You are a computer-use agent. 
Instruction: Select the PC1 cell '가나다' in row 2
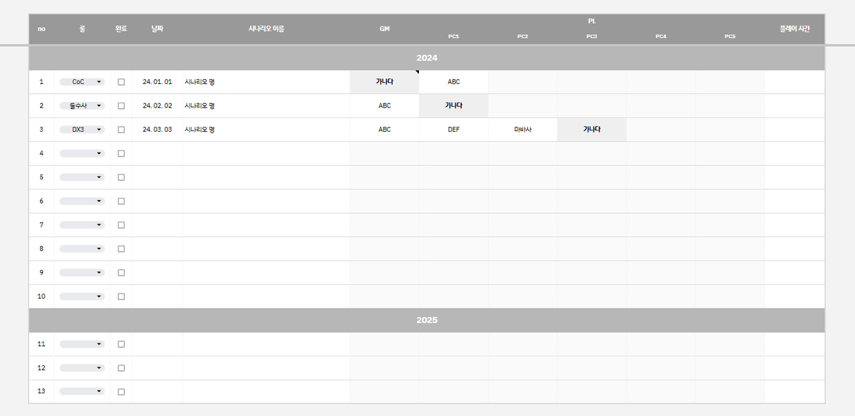[454, 105]
